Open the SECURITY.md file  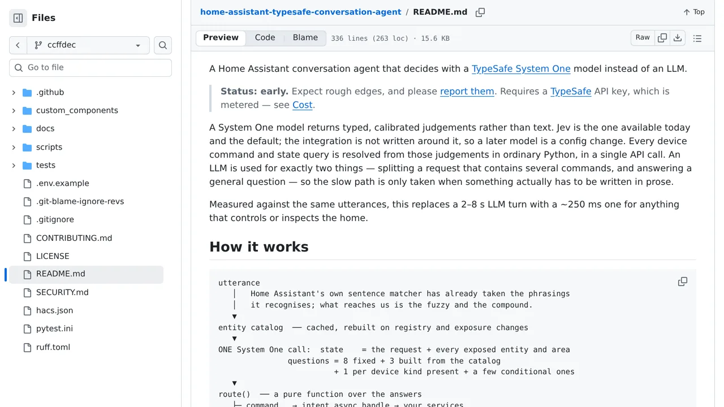(x=62, y=292)
